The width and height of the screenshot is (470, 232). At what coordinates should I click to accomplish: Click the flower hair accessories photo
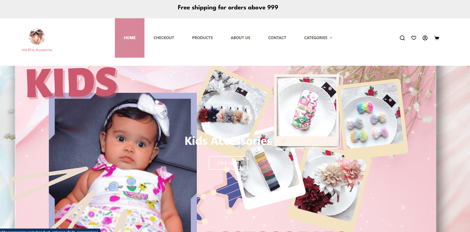pyautogui.click(x=330, y=185)
